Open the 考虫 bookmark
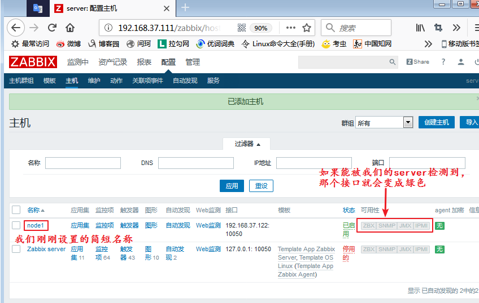This screenshot has height=303, width=479. [334, 44]
